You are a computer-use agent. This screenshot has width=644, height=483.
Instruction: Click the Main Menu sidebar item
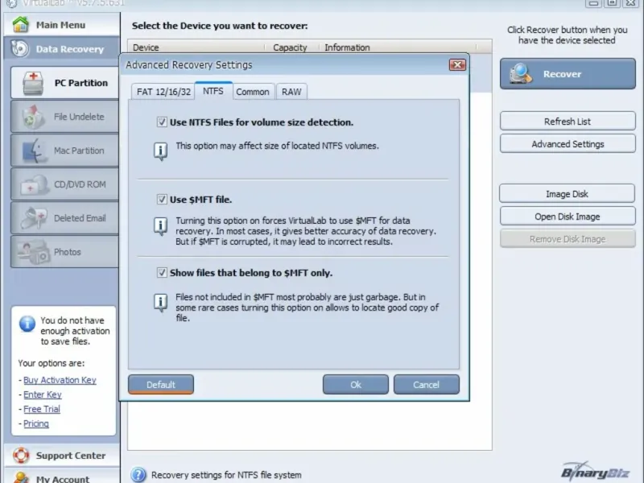(62, 24)
